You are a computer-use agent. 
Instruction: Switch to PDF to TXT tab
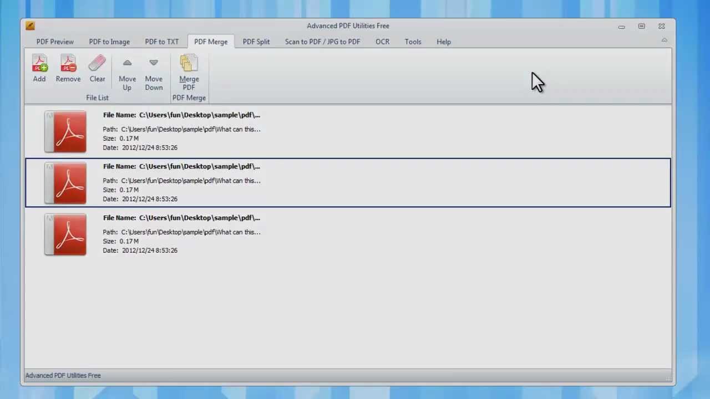pyautogui.click(x=162, y=42)
